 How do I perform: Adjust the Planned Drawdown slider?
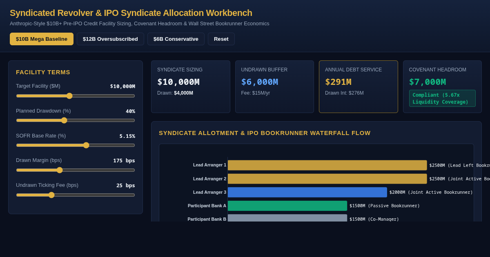click(x=76, y=120)
